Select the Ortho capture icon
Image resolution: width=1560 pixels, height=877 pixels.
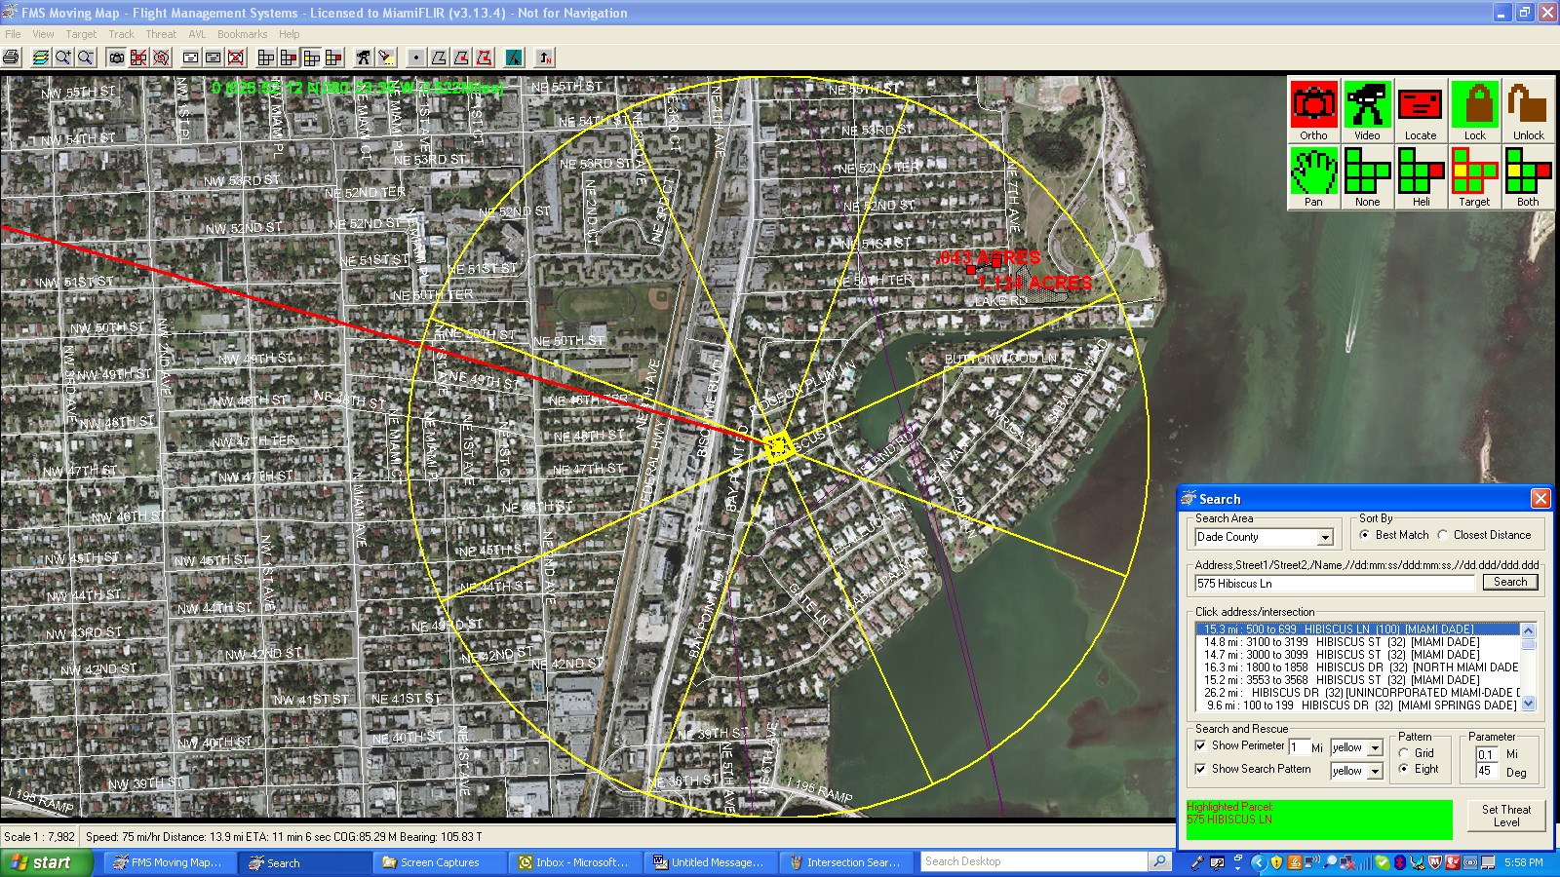click(1313, 104)
